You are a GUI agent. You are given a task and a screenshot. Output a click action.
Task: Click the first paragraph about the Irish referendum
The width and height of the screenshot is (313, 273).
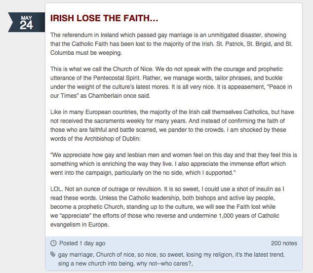click(x=173, y=44)
